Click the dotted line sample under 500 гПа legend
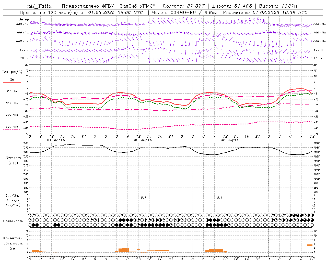Image resolution: width=327 pixels, height=261 pixels. 11,129
